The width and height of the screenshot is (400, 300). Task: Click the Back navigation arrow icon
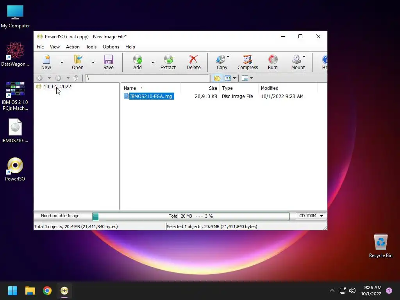pos(39,78)
